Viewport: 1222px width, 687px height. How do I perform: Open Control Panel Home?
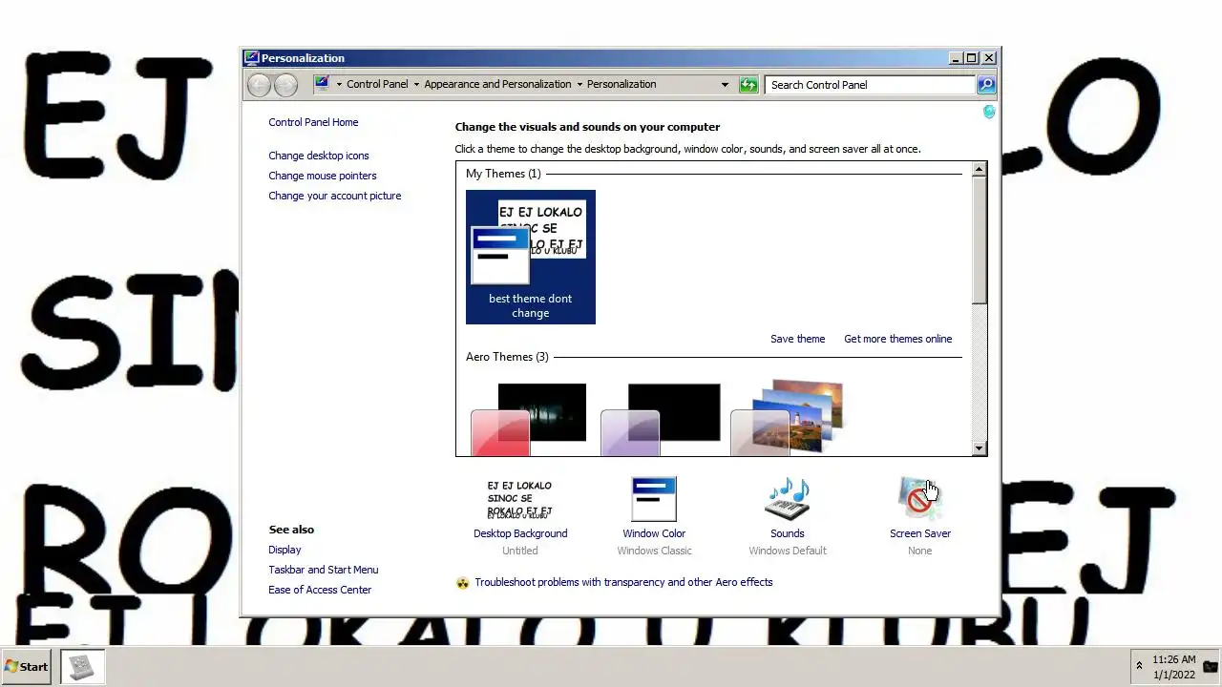coord(313,122)
